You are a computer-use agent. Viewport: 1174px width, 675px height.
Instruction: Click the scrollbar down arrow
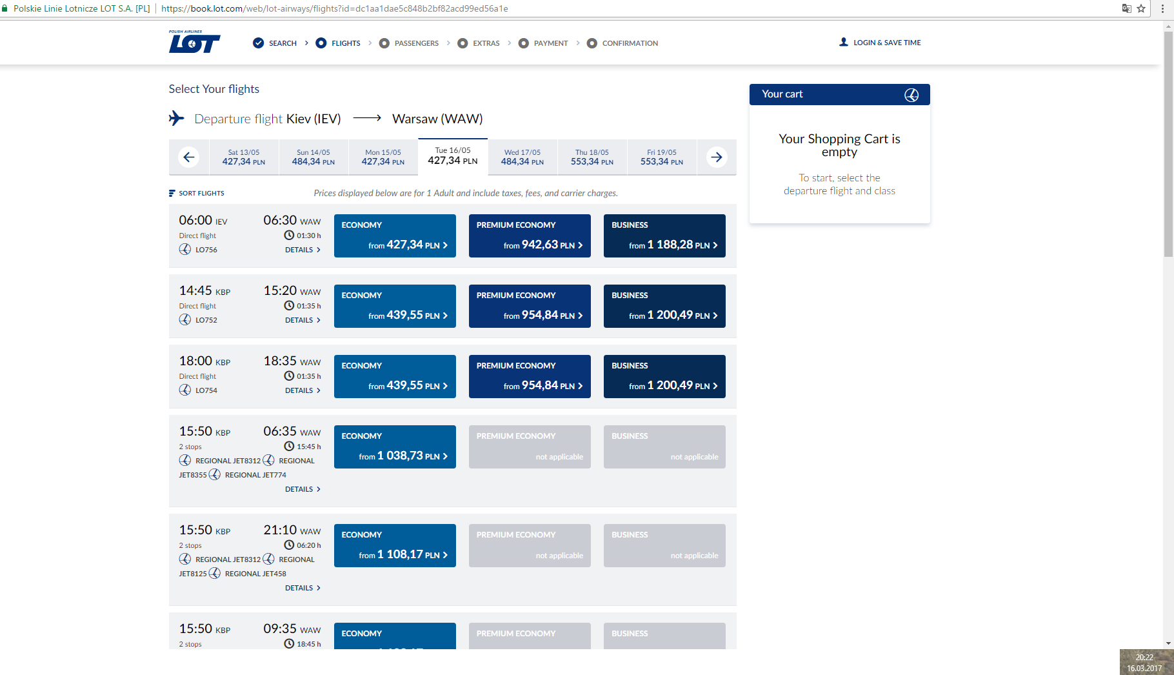click(1168, 643)
